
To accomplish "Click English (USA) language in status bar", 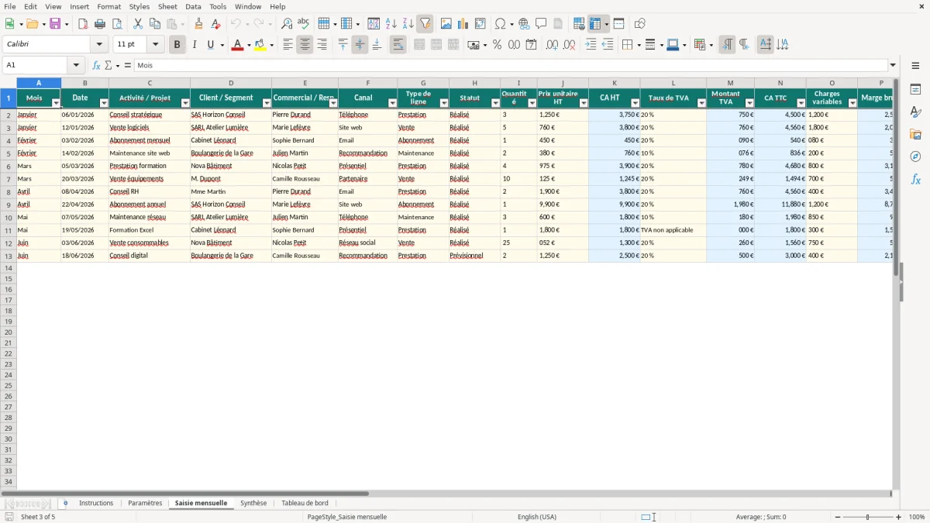I will (537, 517).
